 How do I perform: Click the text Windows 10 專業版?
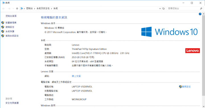54,28
